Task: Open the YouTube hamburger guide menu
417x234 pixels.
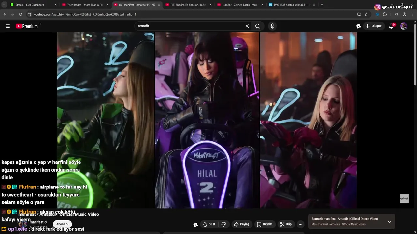Action: (8, 26)
